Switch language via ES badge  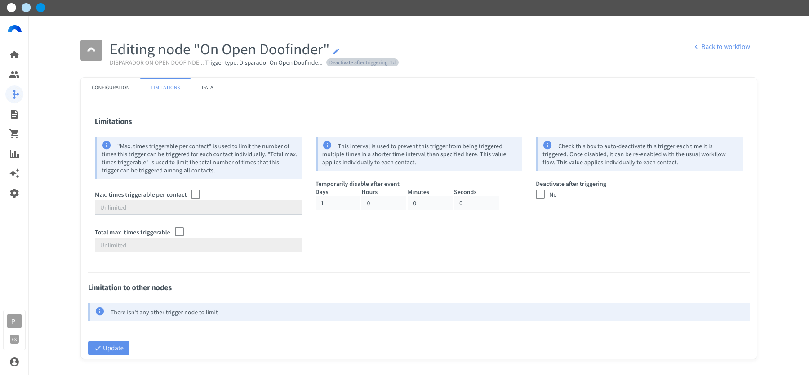[14, 340]
